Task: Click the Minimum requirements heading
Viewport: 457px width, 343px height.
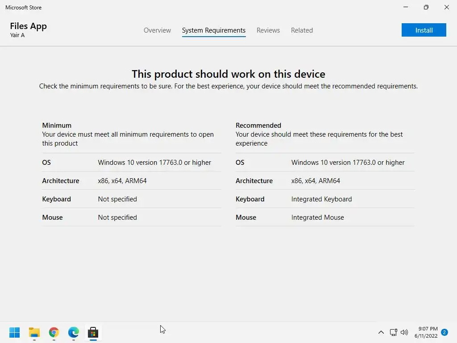Action: 57,125
